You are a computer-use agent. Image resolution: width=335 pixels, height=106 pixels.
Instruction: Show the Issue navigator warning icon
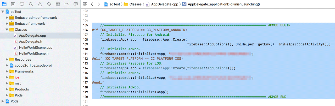coord(40,4)
